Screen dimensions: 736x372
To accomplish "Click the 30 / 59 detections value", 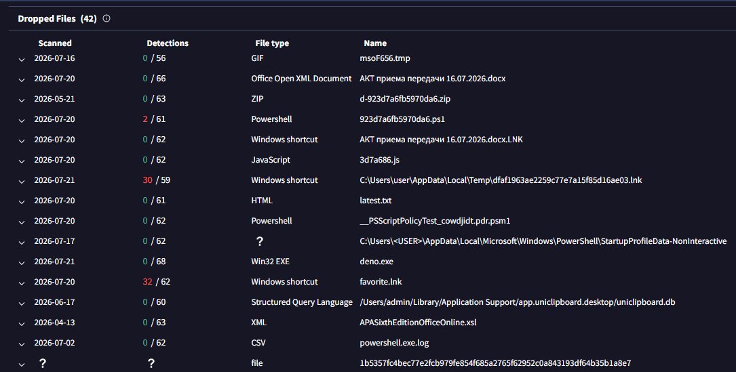I will [x=156, y=180].
